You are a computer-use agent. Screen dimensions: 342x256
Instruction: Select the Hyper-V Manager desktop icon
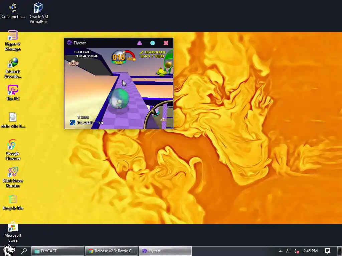[x=13, y=41]
